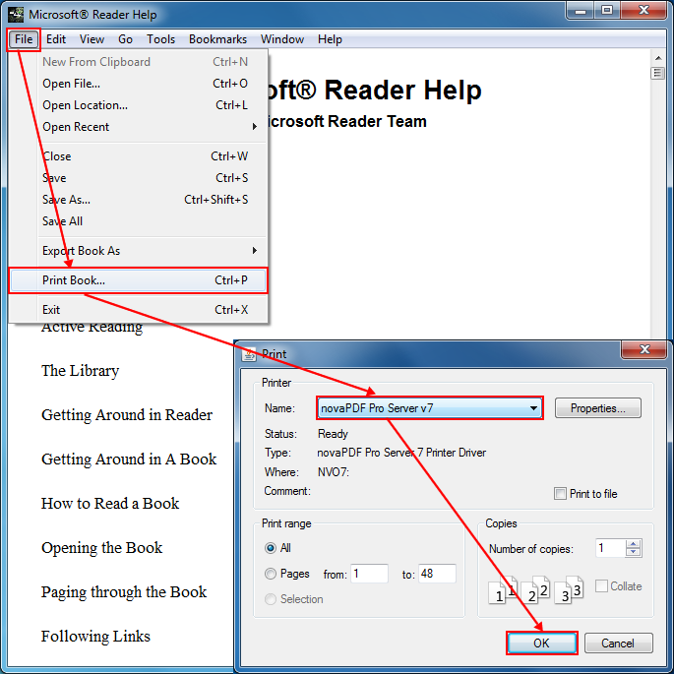Close the Microsoft Reader Help window

pyautogui.click(x=643, y=10)
